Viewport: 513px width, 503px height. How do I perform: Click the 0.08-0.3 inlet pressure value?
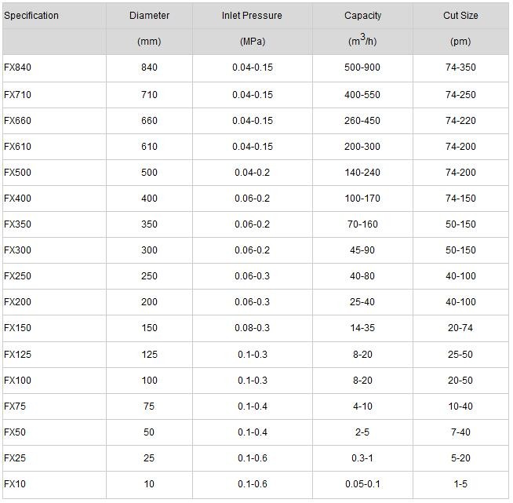(252, 328)
